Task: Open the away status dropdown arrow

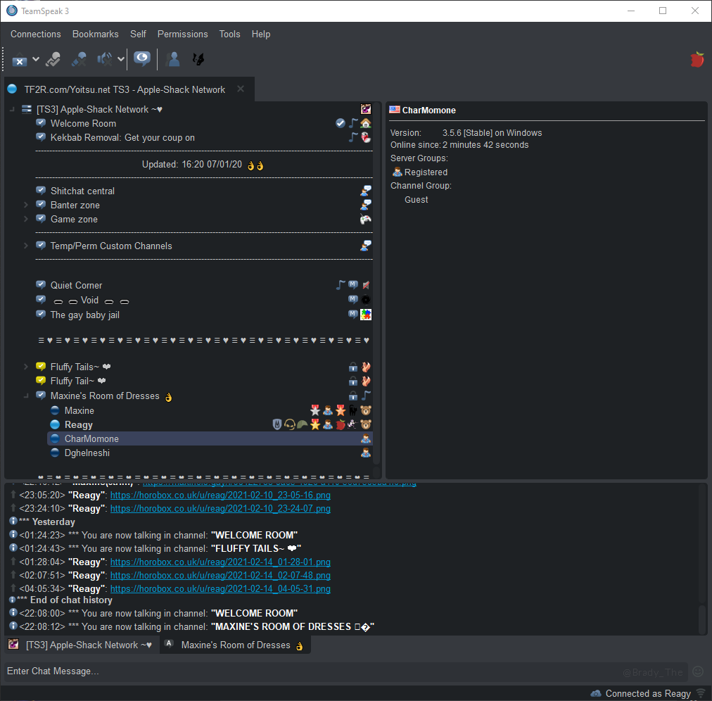Action: (x=36, y=60)
